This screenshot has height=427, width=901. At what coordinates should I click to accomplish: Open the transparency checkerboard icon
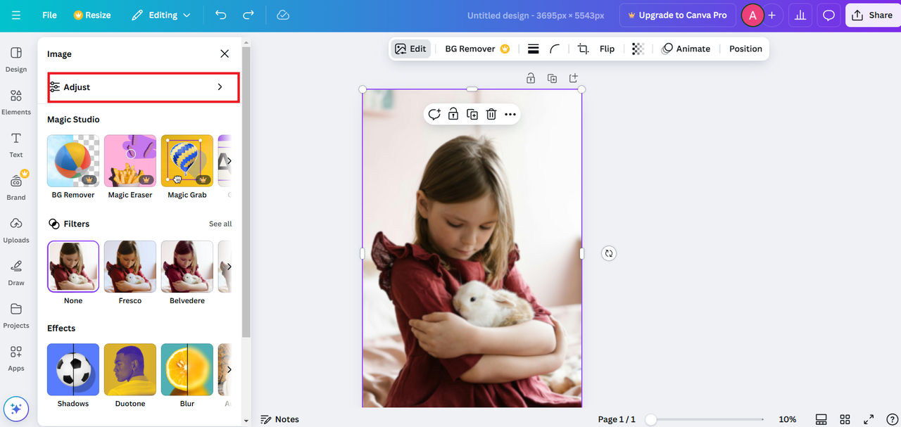pos(638,49)
